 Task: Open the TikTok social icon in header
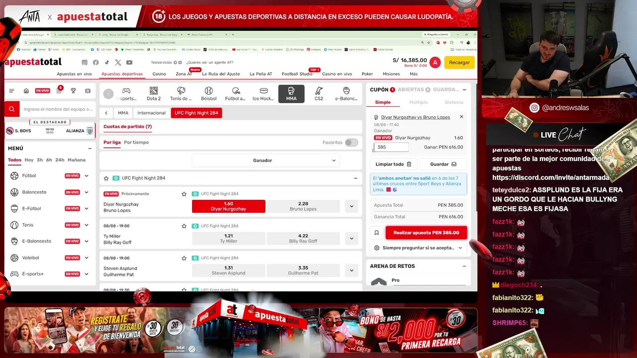click(106, 62)
